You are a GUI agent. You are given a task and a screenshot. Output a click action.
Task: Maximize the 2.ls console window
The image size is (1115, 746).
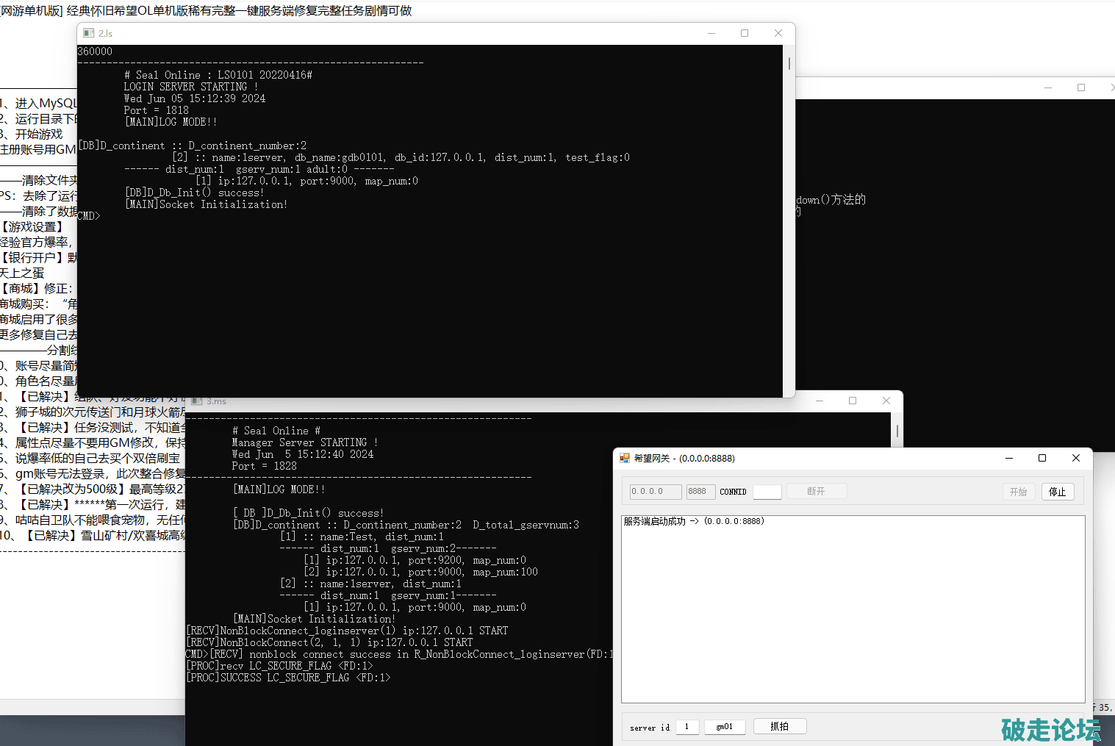pos(745,33)
